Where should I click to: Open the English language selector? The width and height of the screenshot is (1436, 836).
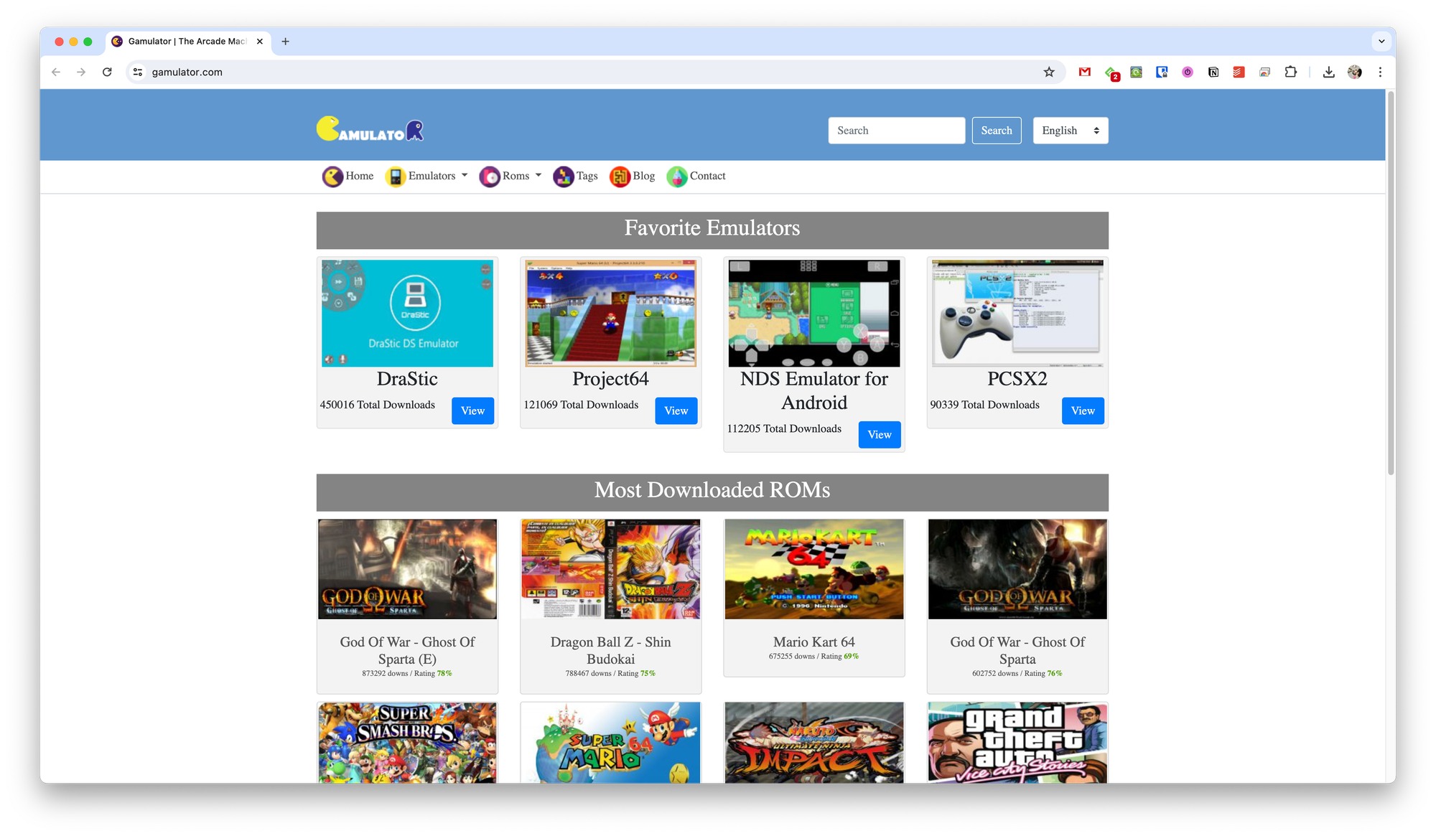[1070, 131]
